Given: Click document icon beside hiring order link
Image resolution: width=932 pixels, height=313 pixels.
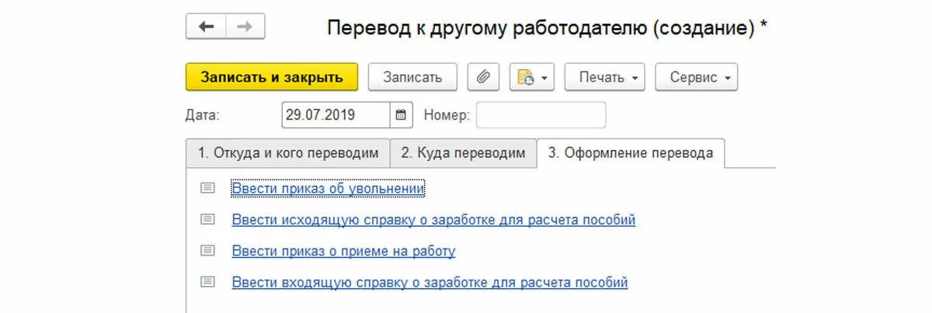Looking at the screenshot, I should 207,251.
